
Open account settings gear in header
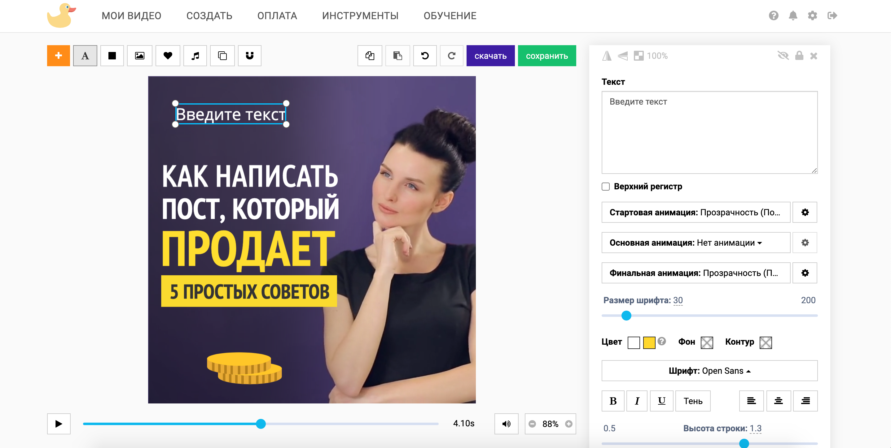[813, 15]
